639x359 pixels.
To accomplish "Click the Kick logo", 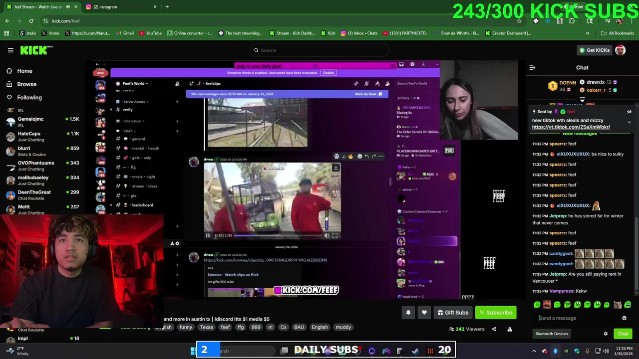I will [36, 50].
